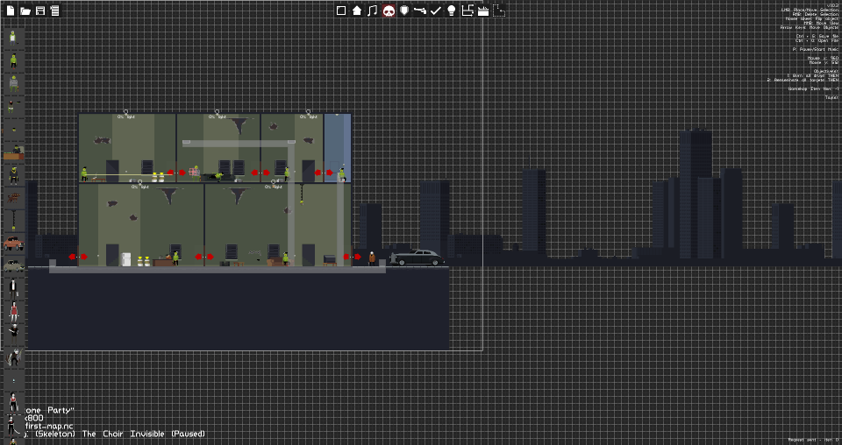Select the brown coat man by car

click(372, 259)
